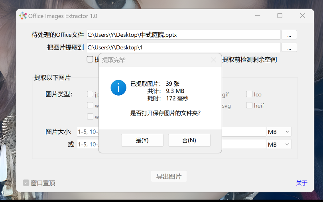Click the 是否打开保存图片的文件夹? prompt text
The width and height of the screenshot is (323, 202).
pyautogui.click(x=165, y=113)
